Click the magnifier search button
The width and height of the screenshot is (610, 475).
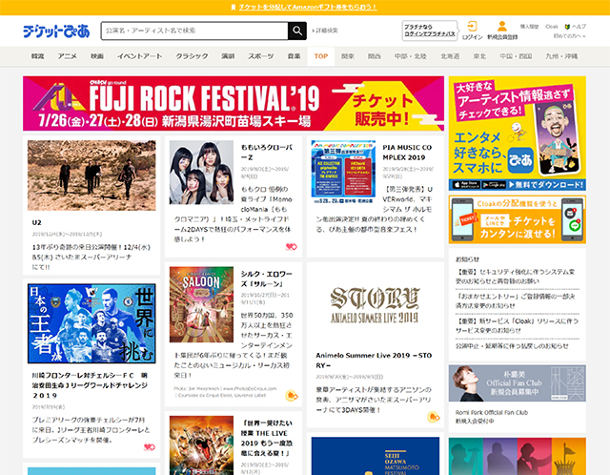click(x=297, y=31)
